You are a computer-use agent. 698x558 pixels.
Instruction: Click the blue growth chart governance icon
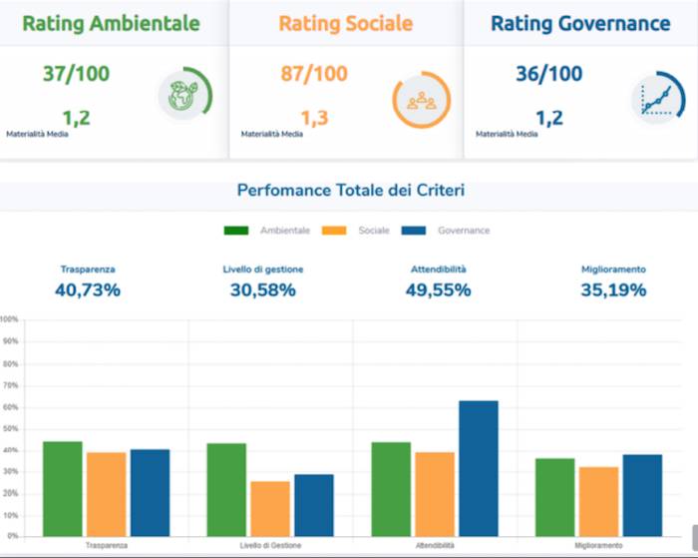657,100
